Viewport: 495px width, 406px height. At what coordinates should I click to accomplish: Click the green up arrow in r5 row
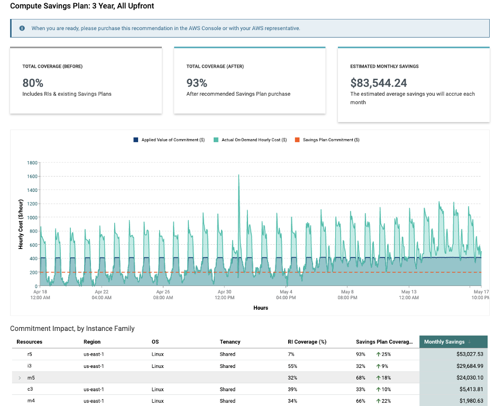[x=378, y=354]
